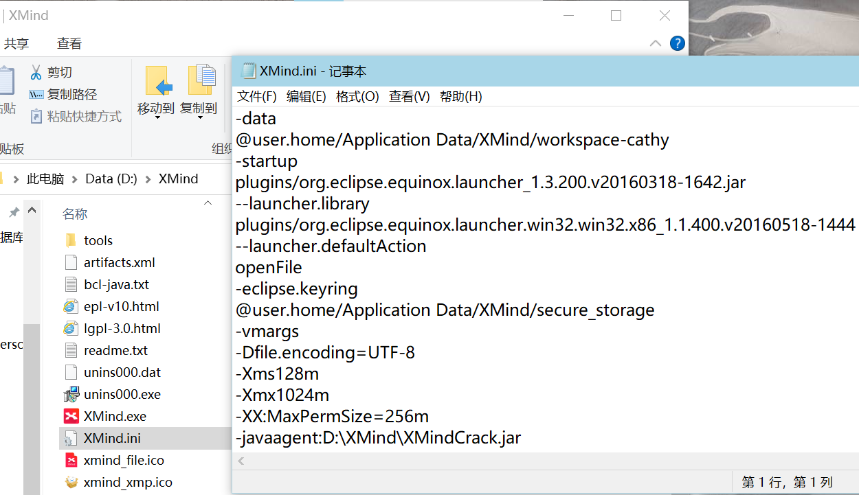Click the 第 1 行, 第 1 列 status text

[787, 482]
